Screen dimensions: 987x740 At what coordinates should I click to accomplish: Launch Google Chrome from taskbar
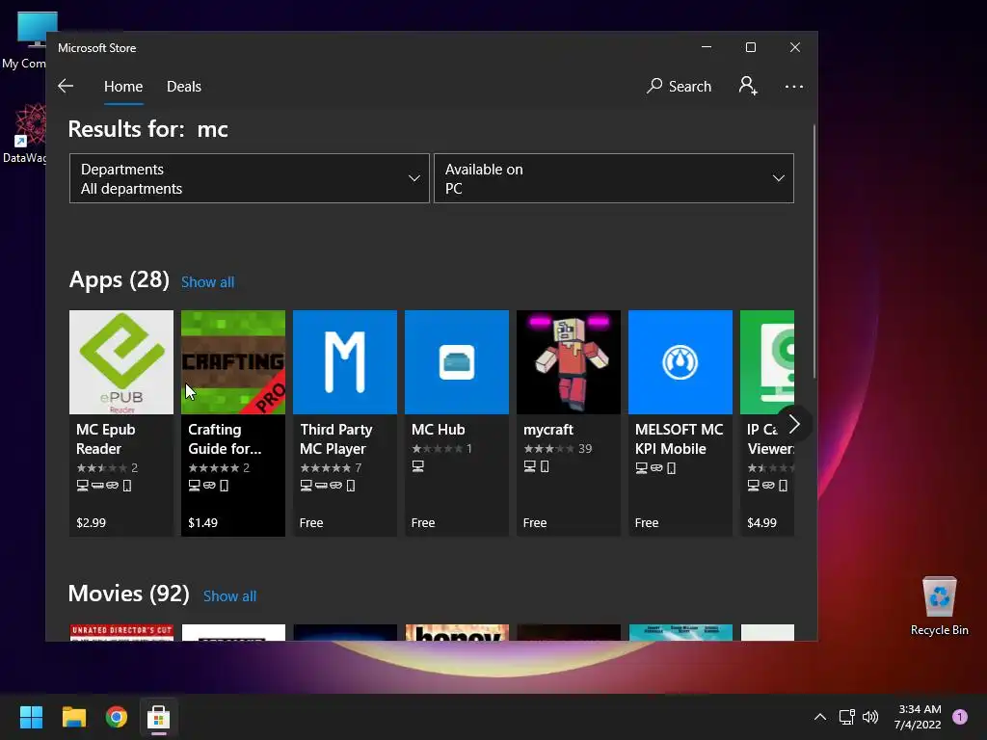117,717
